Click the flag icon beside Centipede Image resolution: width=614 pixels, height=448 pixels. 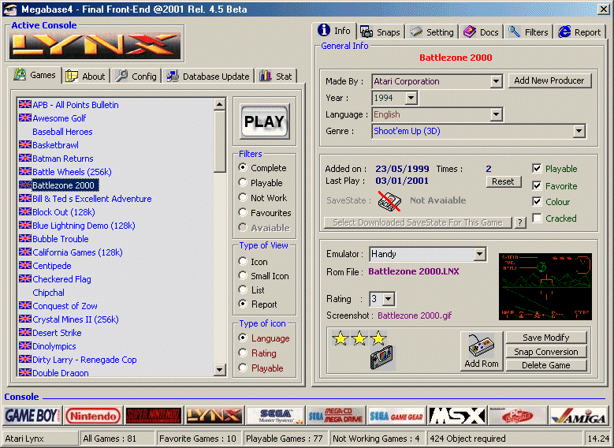pyautogui.click(x=25, y=265)
